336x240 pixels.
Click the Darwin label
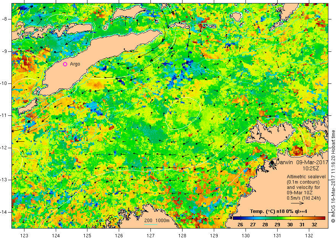point(284,162)
